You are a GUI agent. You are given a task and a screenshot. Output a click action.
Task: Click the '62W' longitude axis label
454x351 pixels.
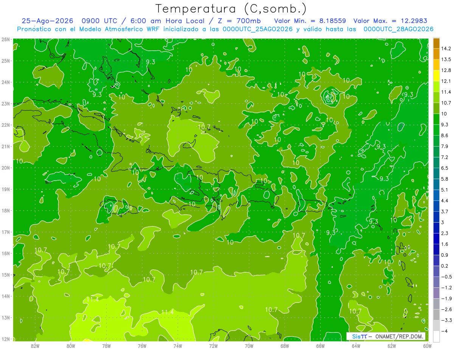(x=392, y=346)
